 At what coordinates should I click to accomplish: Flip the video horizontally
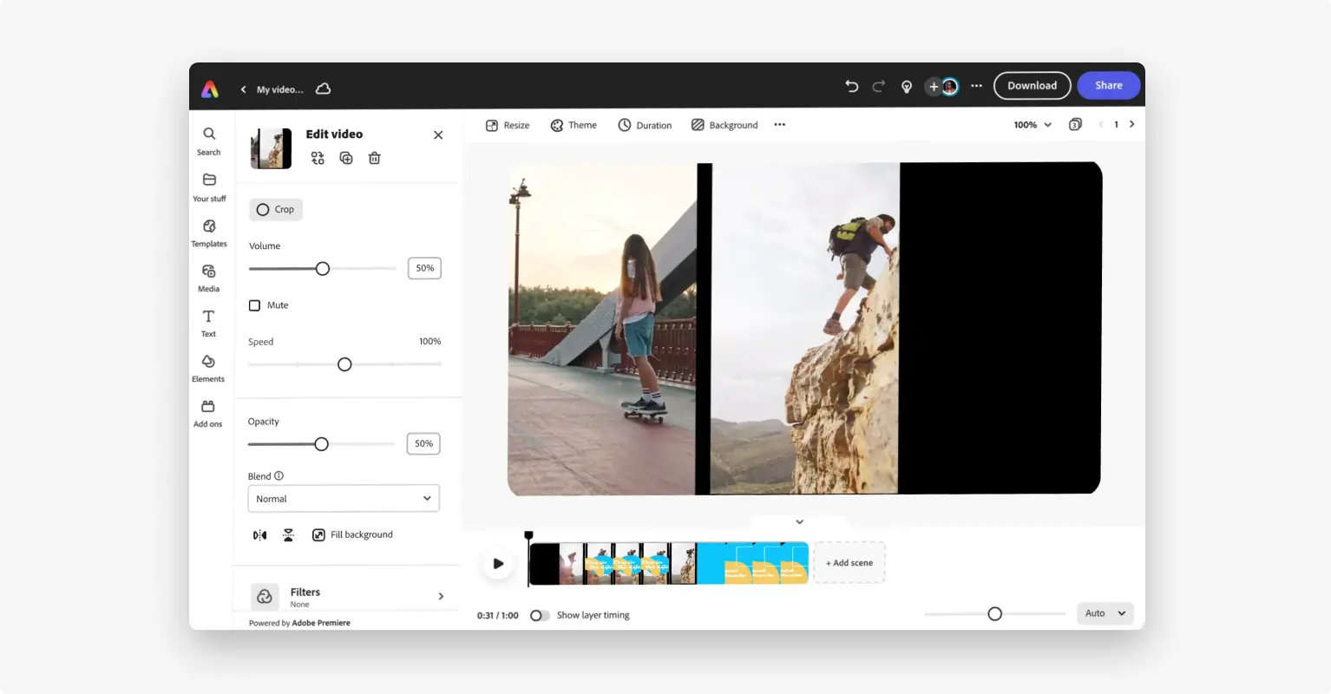(259, 535)
